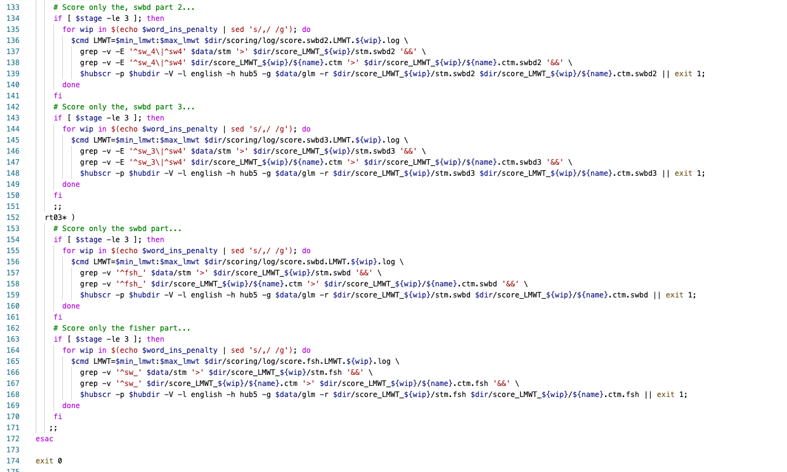Click line number 133

[x=14, y=7]
